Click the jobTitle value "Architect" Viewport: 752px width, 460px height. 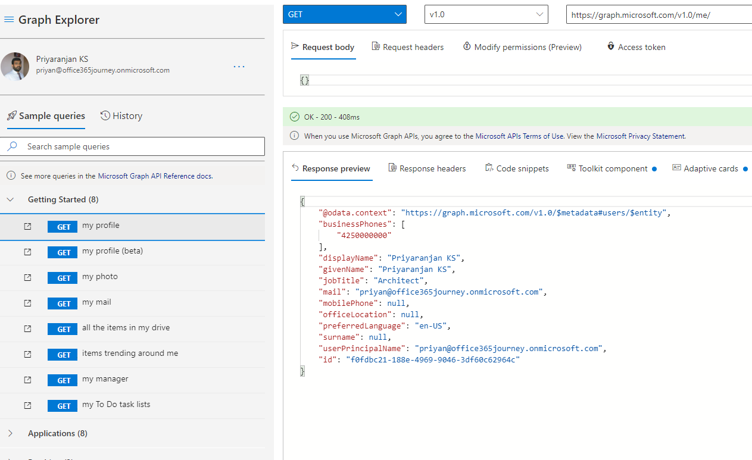[x=399, y=281]
